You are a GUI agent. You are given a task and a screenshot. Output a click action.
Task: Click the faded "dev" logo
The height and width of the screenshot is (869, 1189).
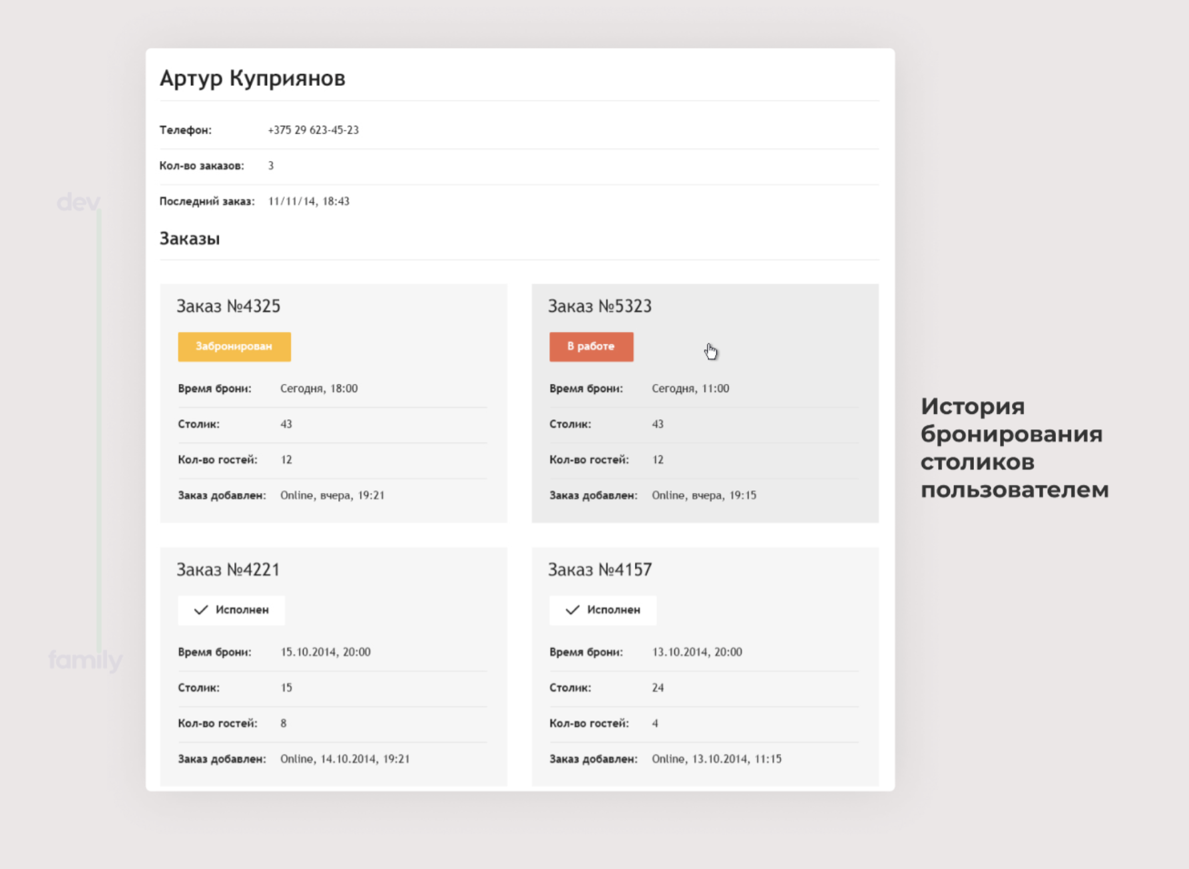tap(78, 202)
